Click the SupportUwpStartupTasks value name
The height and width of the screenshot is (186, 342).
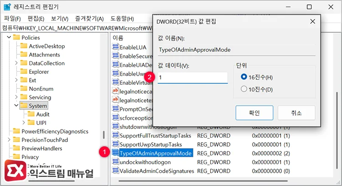[151, 145]
